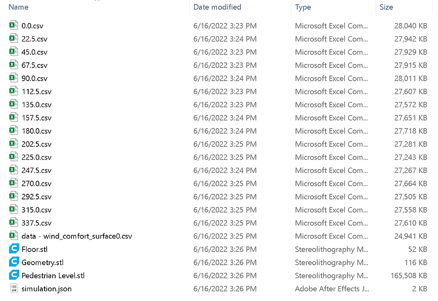The height and width of the screenshot is (301, 438).
Task: Click the stereolithography icon beside Geometry.stl
Action: [x=13, y=262]
